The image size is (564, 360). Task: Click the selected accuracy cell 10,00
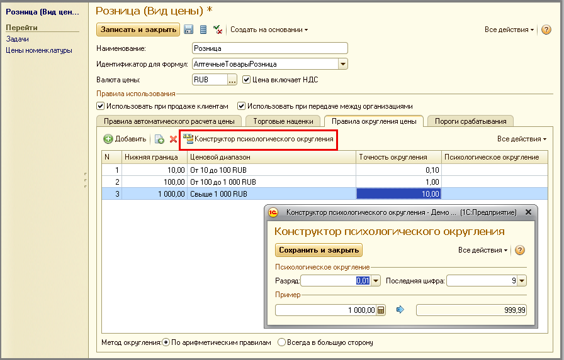[x=398, y=194]
